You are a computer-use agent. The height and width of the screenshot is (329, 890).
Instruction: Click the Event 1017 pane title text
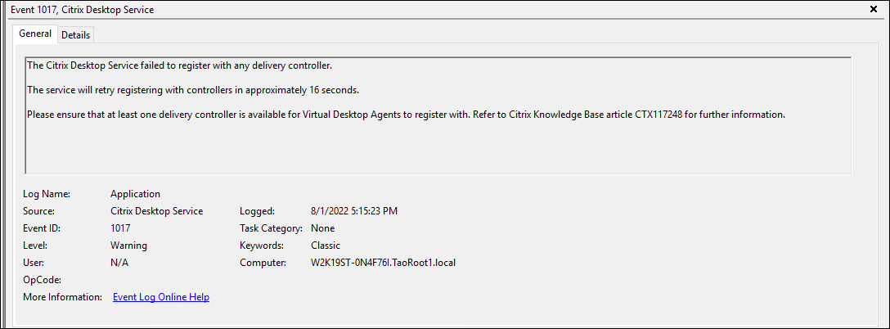tap(82, 10)
